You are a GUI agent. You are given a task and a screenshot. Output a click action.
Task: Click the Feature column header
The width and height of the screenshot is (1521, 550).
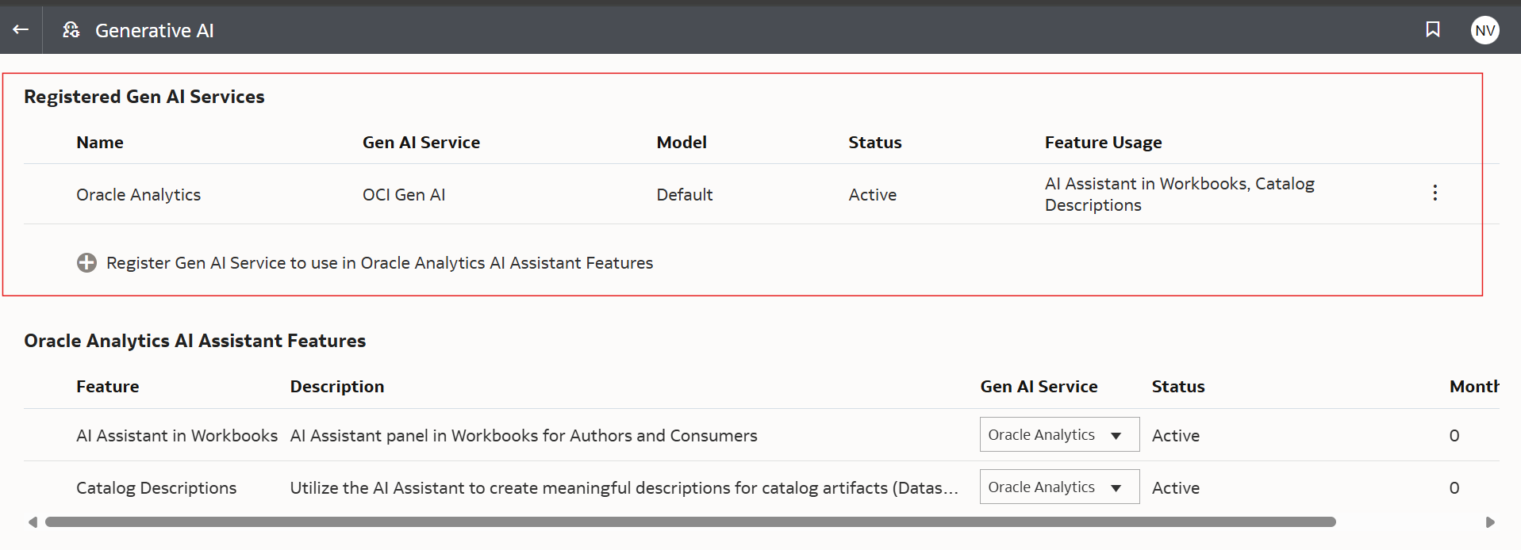[108, 387]
